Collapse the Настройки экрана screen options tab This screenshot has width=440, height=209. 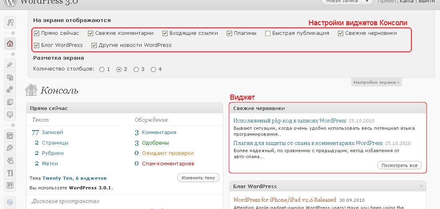coord(376,82)
